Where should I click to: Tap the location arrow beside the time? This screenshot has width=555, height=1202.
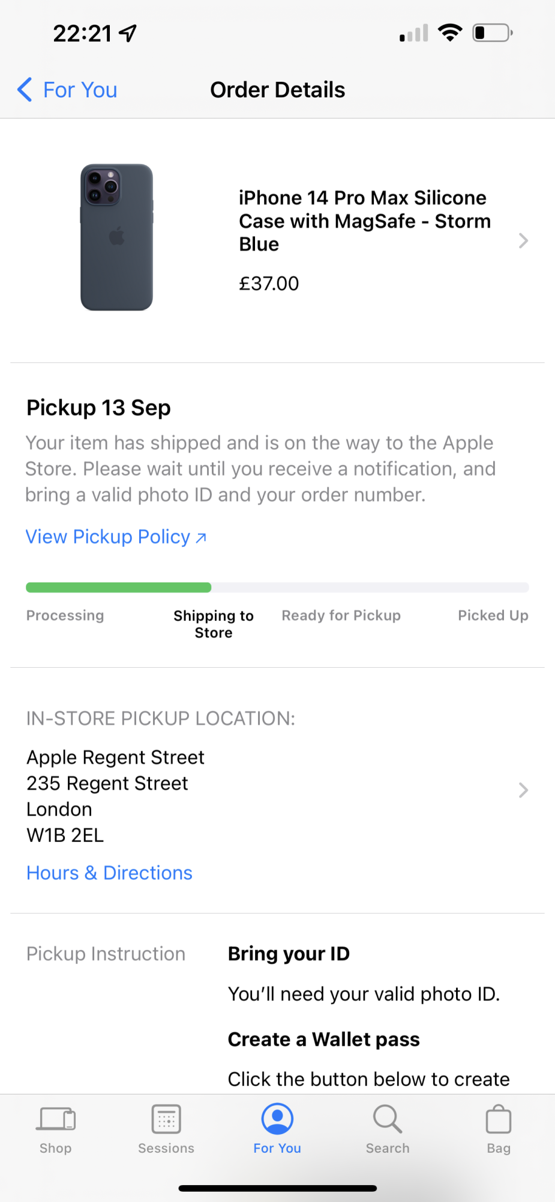[x=128, y=34]
